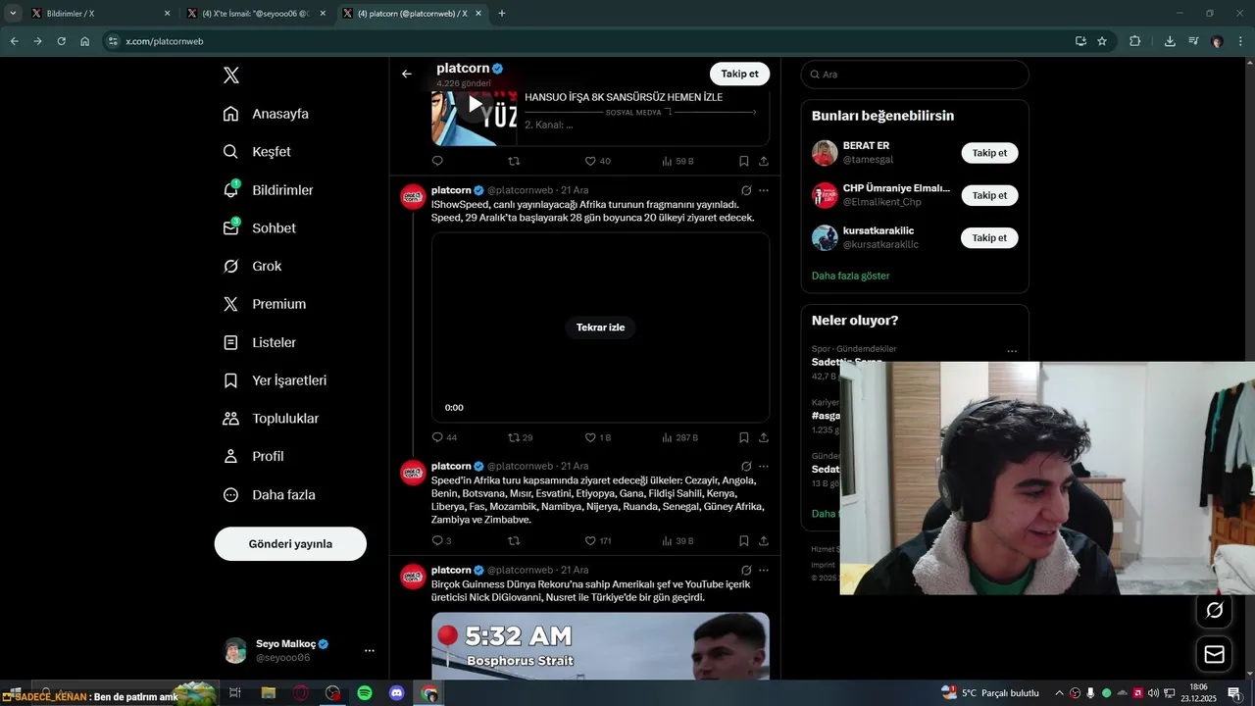Follow CHP Ümraniye Elmalı account
Viewport: 1255px width, 706px height.
[x=989, y=195]
